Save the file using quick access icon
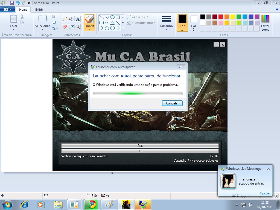 (11, 3)
